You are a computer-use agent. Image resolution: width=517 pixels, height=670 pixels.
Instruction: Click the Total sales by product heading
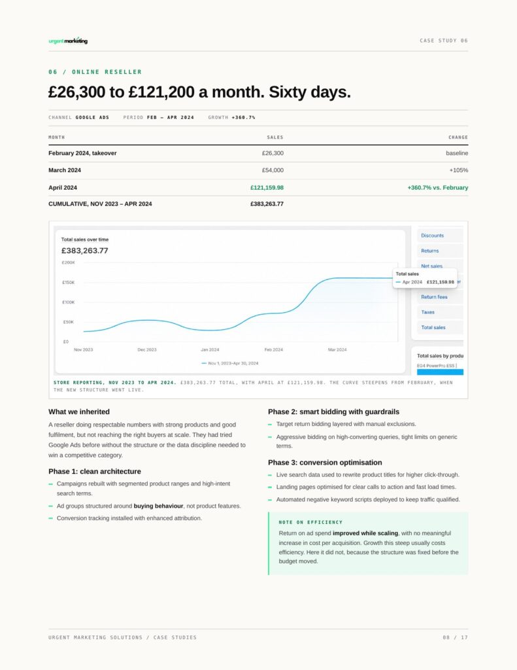coord(440,355)
